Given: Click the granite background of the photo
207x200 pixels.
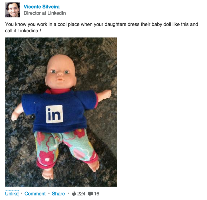Looking at the screenshot, I should click(23, 57).
